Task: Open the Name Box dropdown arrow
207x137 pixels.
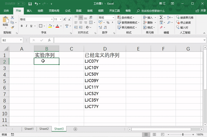Action: 21,40
